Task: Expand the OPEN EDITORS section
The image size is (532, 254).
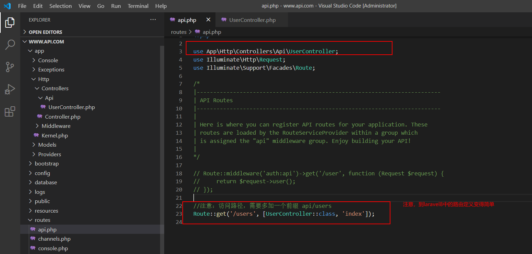Action: coord(25,32)
